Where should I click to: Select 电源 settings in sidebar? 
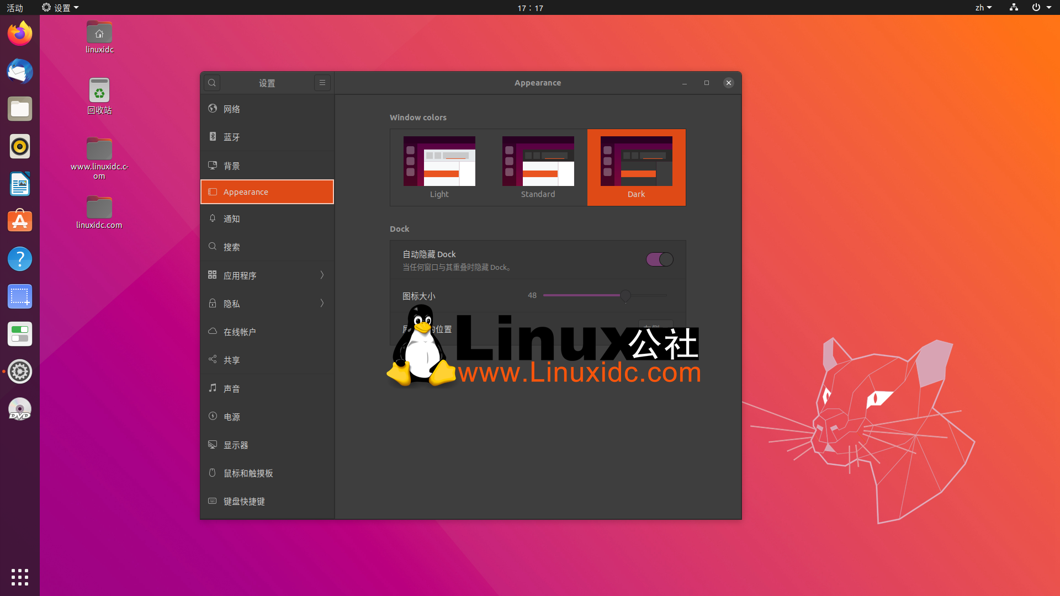coord(231,417)
